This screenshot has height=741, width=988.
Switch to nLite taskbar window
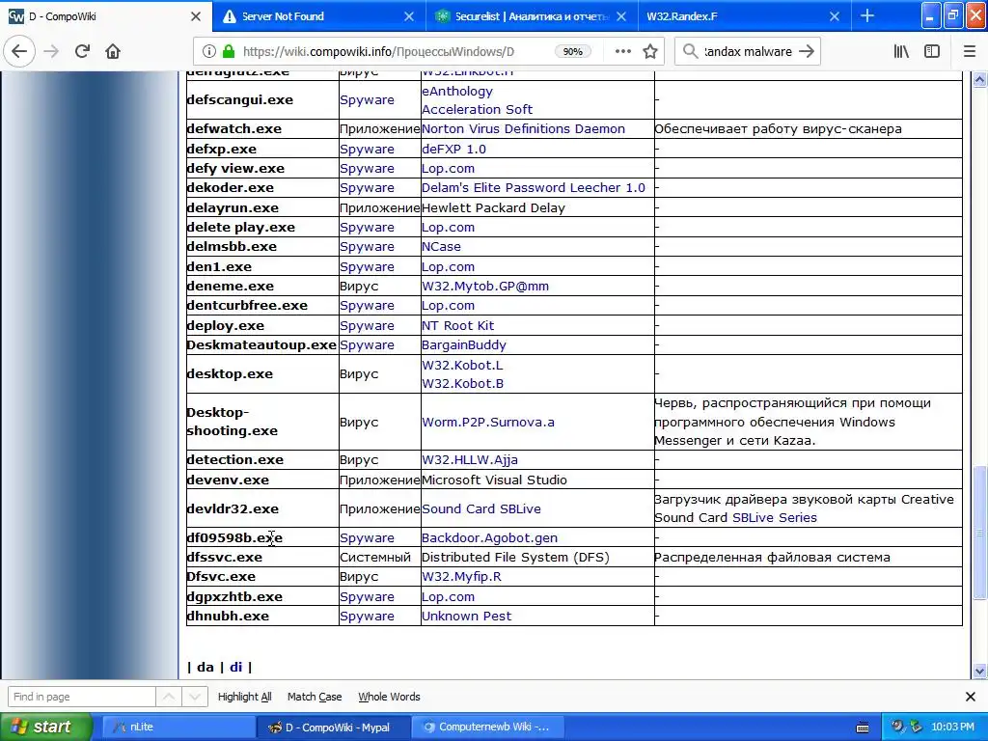(178, 727)
